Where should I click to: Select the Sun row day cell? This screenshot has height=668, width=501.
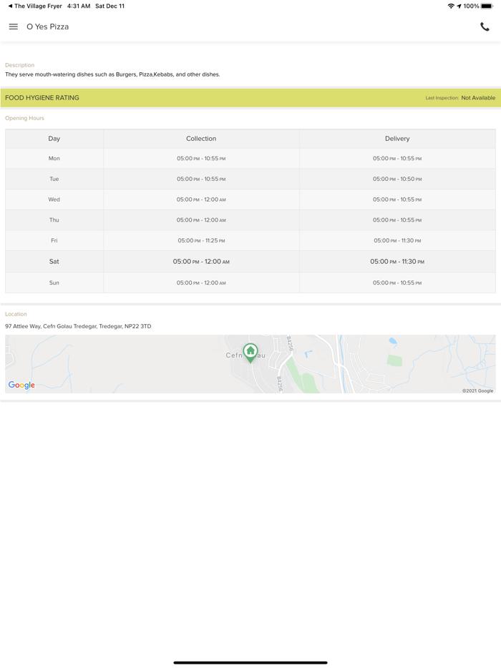pos(54,283)
